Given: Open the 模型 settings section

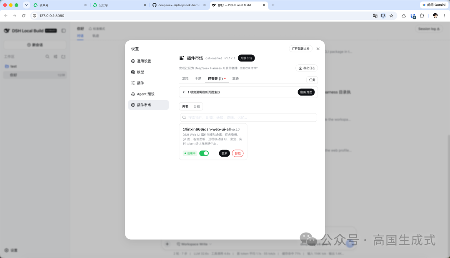Looking at the screenshot, I should pos(148,72).
